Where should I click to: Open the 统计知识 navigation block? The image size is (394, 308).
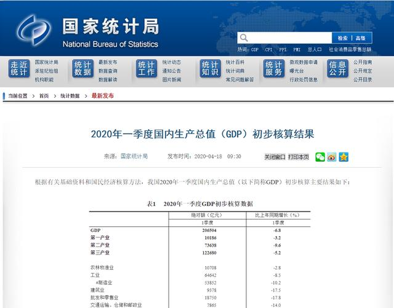pyautogui.click(x=210, y=68)
